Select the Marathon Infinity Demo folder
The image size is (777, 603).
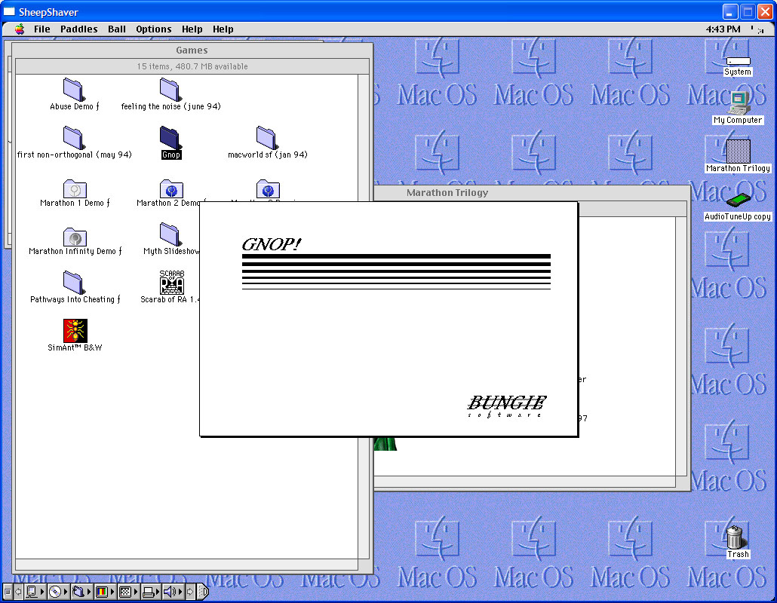(75, 237)
